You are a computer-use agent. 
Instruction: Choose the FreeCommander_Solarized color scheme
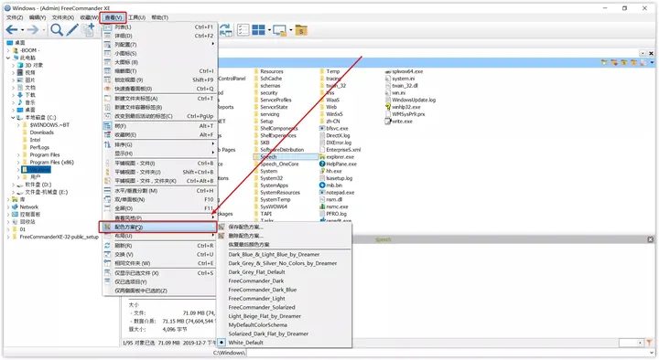(x=262, y=307)
